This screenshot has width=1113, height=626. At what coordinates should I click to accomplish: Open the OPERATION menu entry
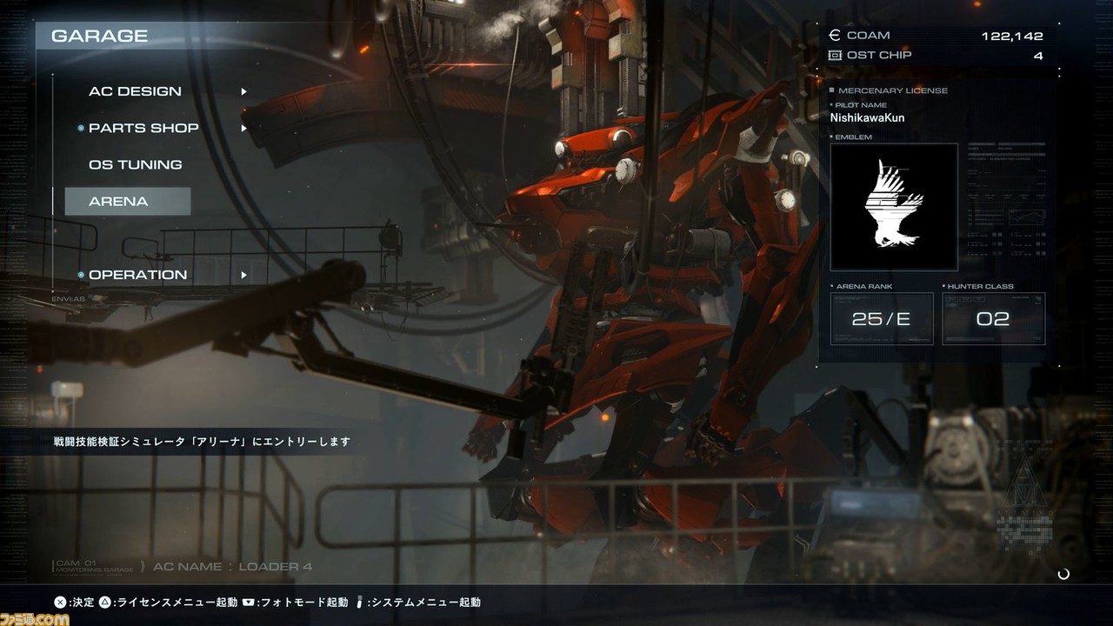pos(137,275)
